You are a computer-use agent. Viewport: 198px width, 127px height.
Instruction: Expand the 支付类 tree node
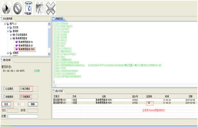pyautogui.click(x=8, y=27)
